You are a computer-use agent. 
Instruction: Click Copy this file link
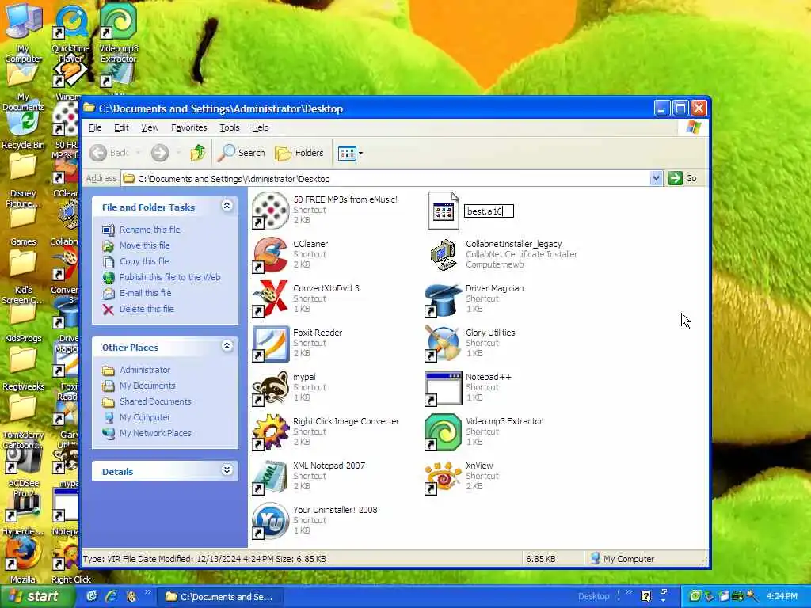pos(144,261)
